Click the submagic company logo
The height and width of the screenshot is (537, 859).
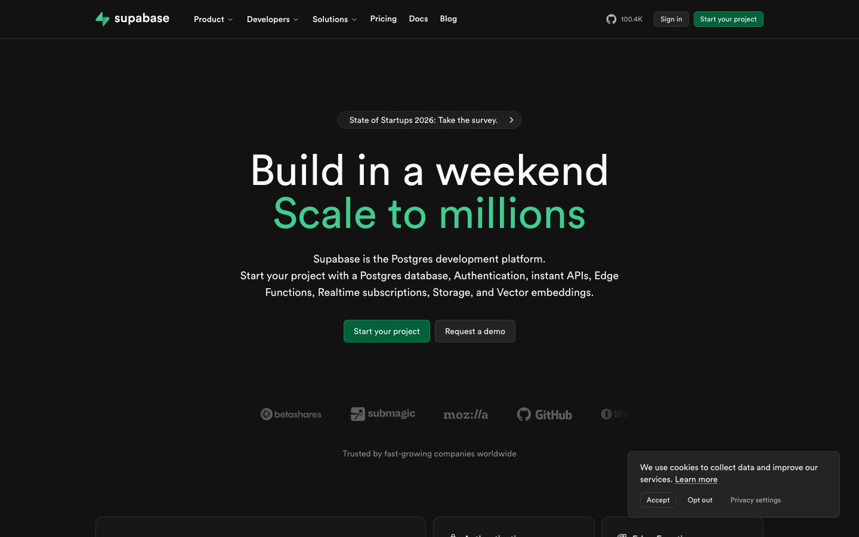[x=382, y=413]
